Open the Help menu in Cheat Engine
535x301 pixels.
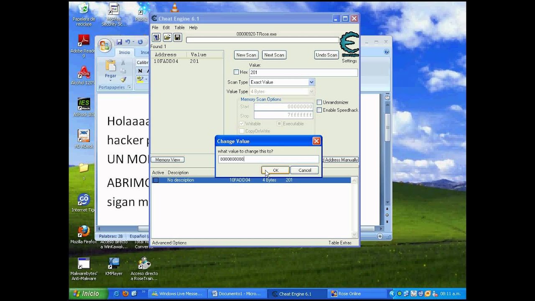click(193, 28)
